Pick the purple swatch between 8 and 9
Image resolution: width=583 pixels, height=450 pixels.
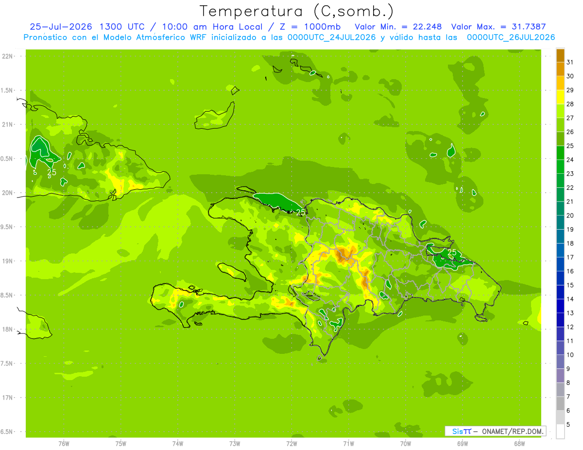point(560,376)
